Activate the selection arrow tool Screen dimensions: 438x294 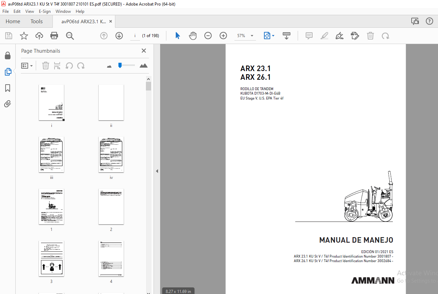click(x=177, y=36)
